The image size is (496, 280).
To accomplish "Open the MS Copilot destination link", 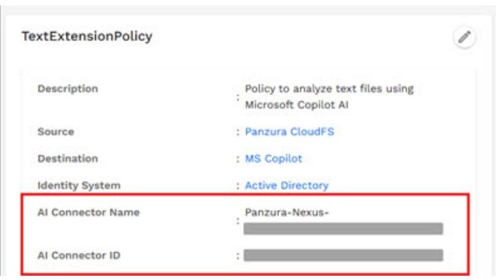I will [x=273, y=158].
